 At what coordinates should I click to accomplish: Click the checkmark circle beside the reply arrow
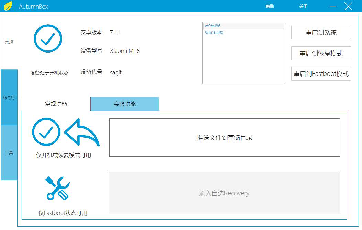pyautogui.click(x=46, y=132)
